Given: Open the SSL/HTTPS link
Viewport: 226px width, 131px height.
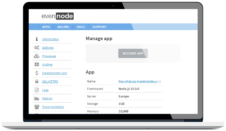Looking at the screenshot, I should click(50, 82).
